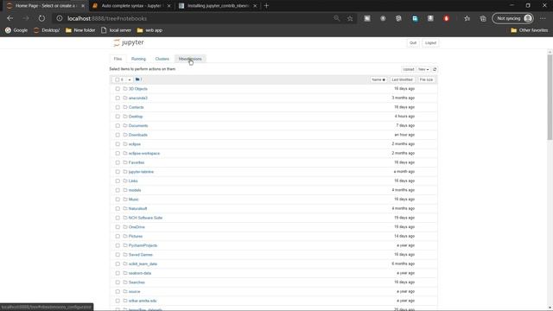This screenshot has width=553, height=311.
Task: Open the Clusters tab
Action: pyautogui.click(x=162, y=59)
